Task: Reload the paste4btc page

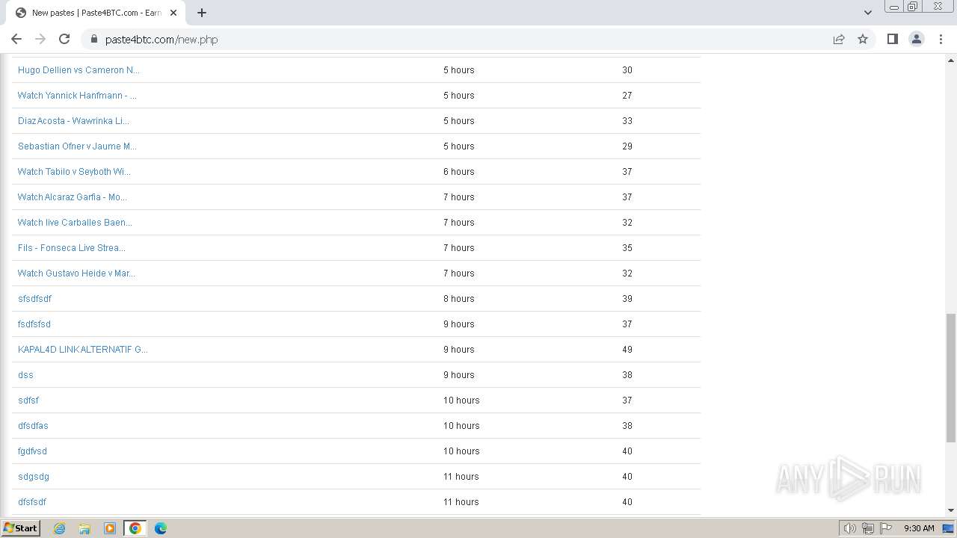Action: pos(64,39)
